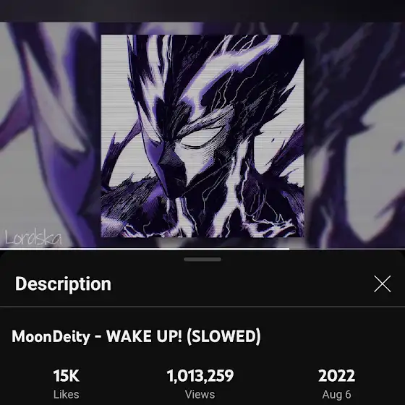The image size is (405, 405).
Task: Click the Views label
Action: click(200, 394)
